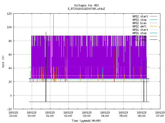Screen dimensions: 165x123
Task: Click the "NPD1 defl" legend label
Action: pyautogui.click(x=139, y=40)
